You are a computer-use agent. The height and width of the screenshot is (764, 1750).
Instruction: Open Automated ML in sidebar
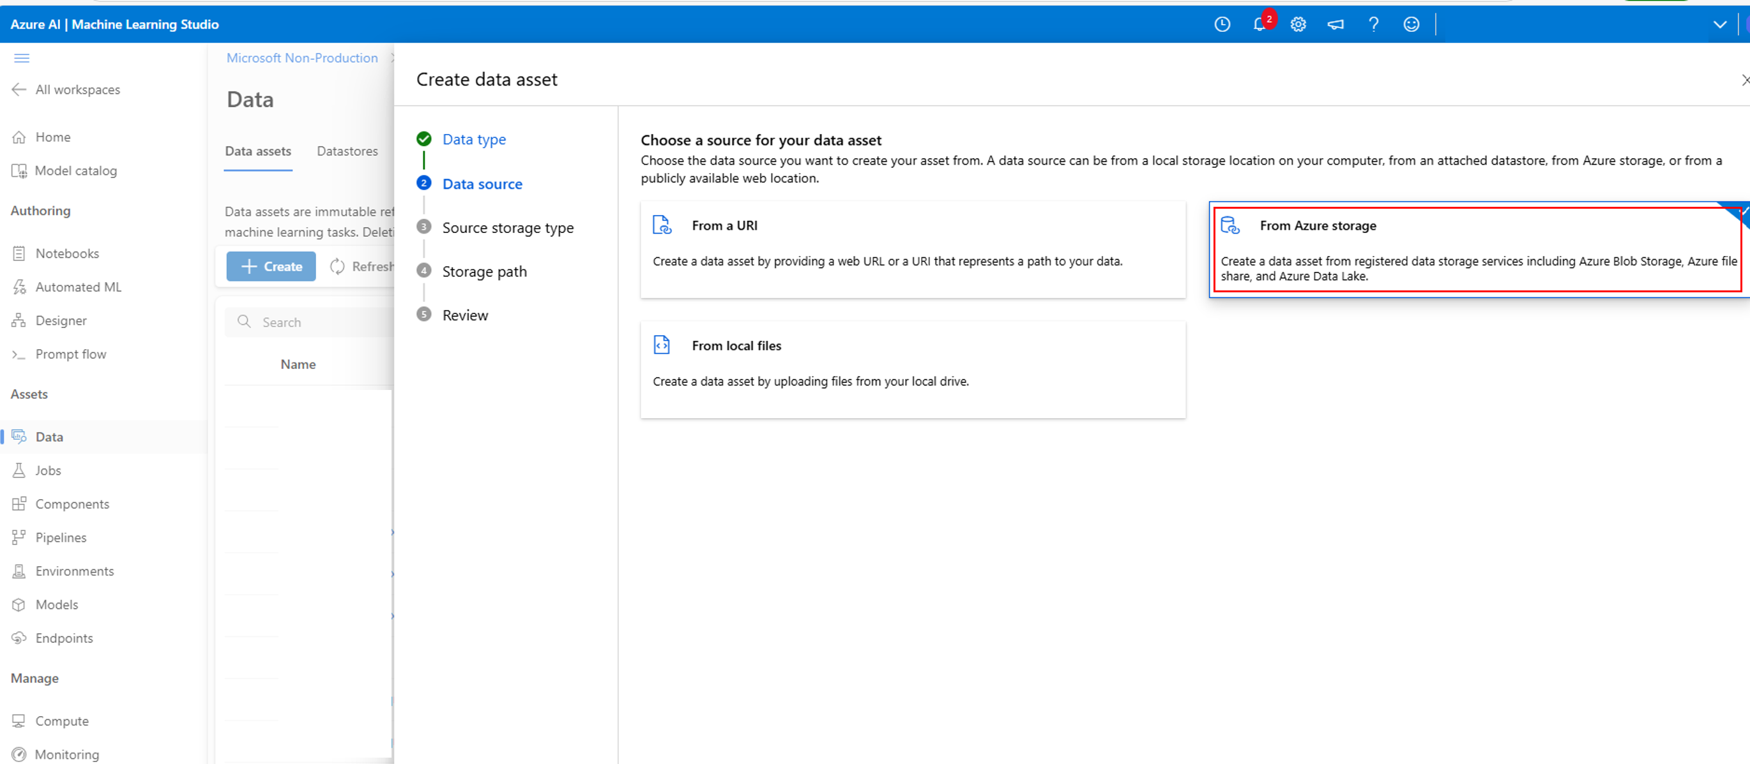tap(78, 287)
